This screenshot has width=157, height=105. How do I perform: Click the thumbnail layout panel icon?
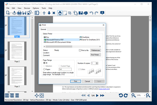click(37, 13)
